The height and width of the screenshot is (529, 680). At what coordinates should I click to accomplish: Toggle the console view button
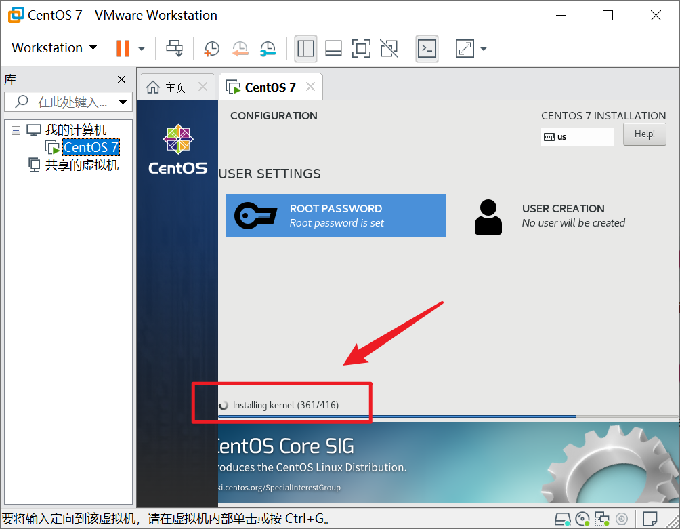[x=427, y=48]
